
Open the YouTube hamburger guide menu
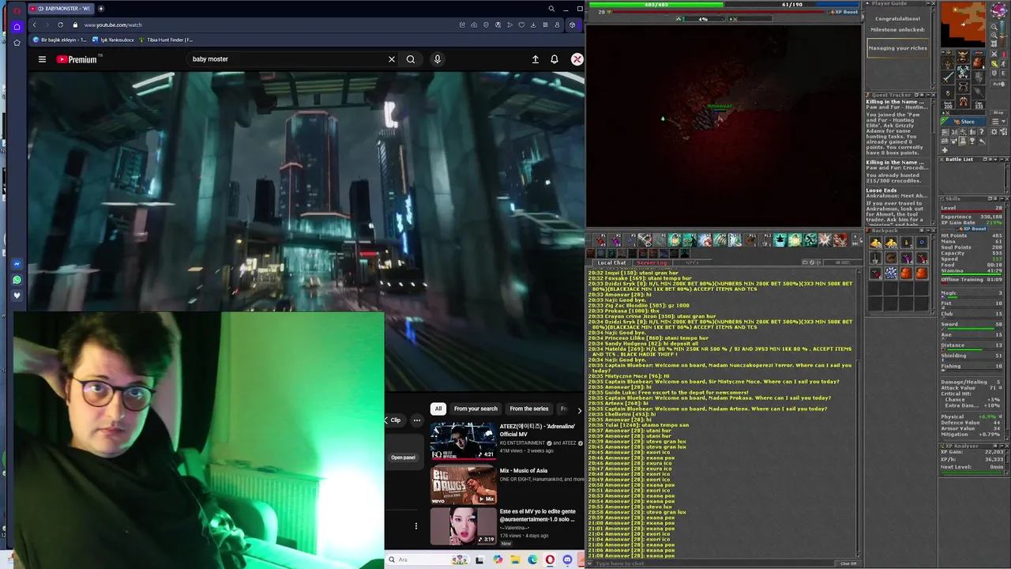[42, 59]
